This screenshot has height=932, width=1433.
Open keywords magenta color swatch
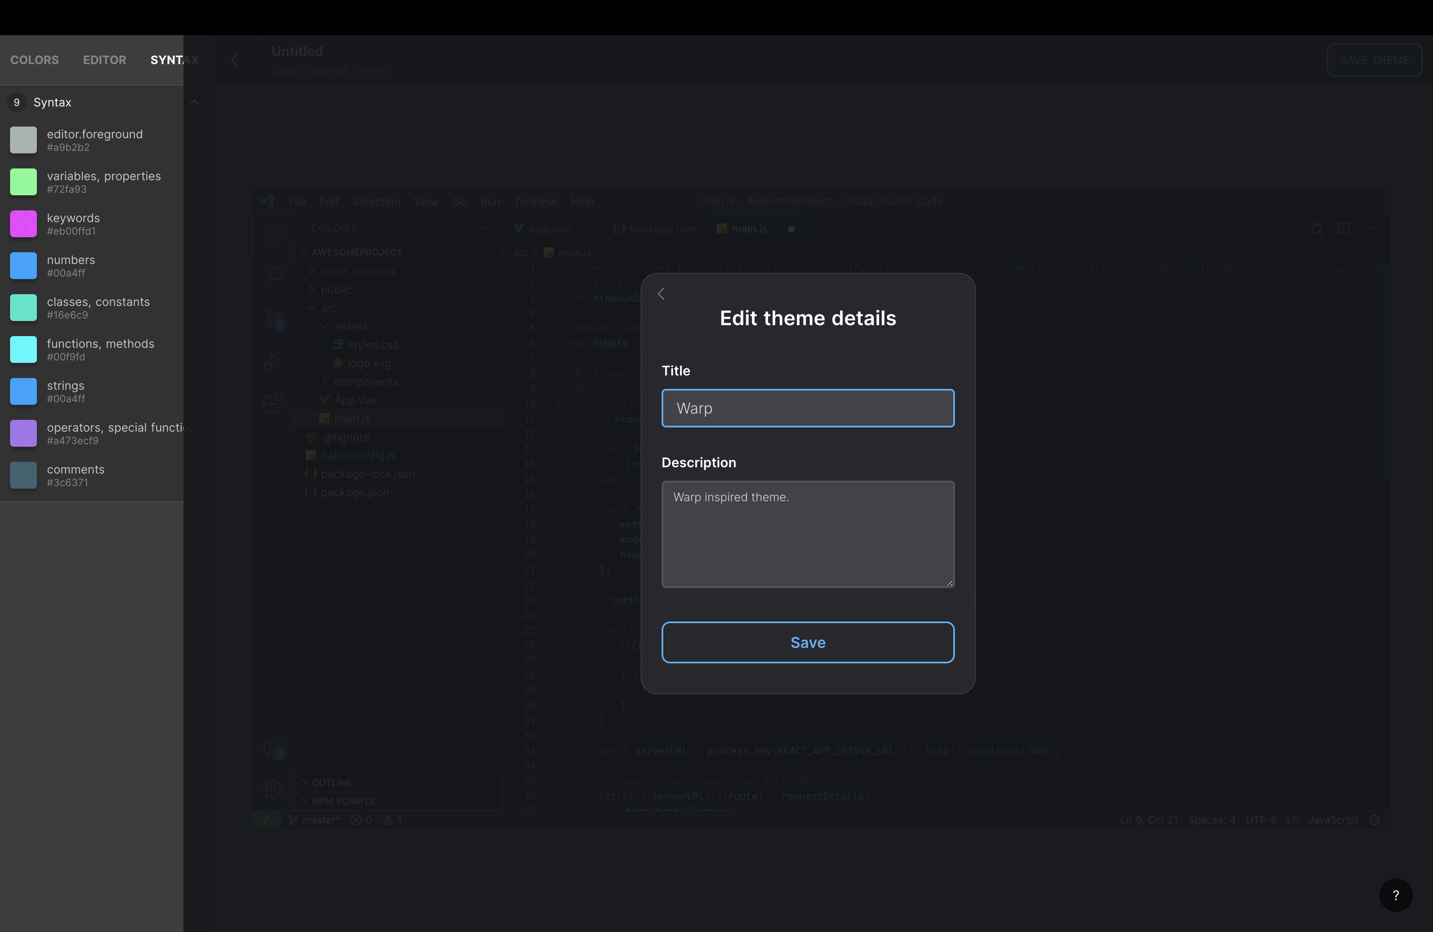click(23, 224)
